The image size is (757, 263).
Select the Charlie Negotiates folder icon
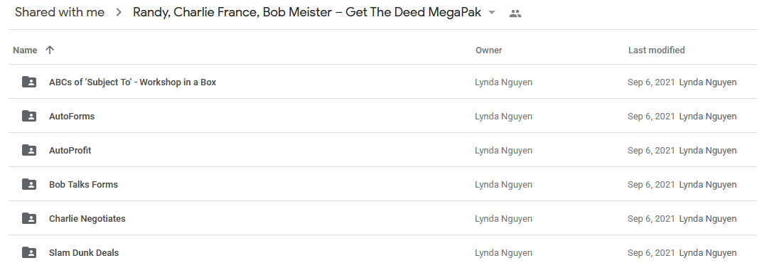[x=29, y=218]
